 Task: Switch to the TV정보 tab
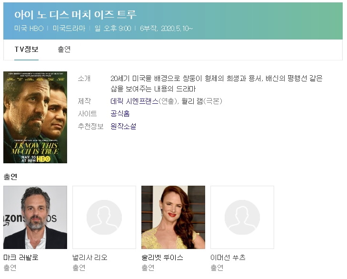click(26, 50)
